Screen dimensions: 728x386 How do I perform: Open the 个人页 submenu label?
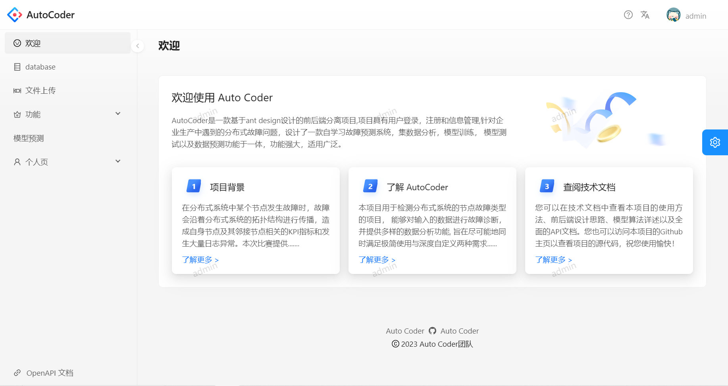click(x=37, y=162)
